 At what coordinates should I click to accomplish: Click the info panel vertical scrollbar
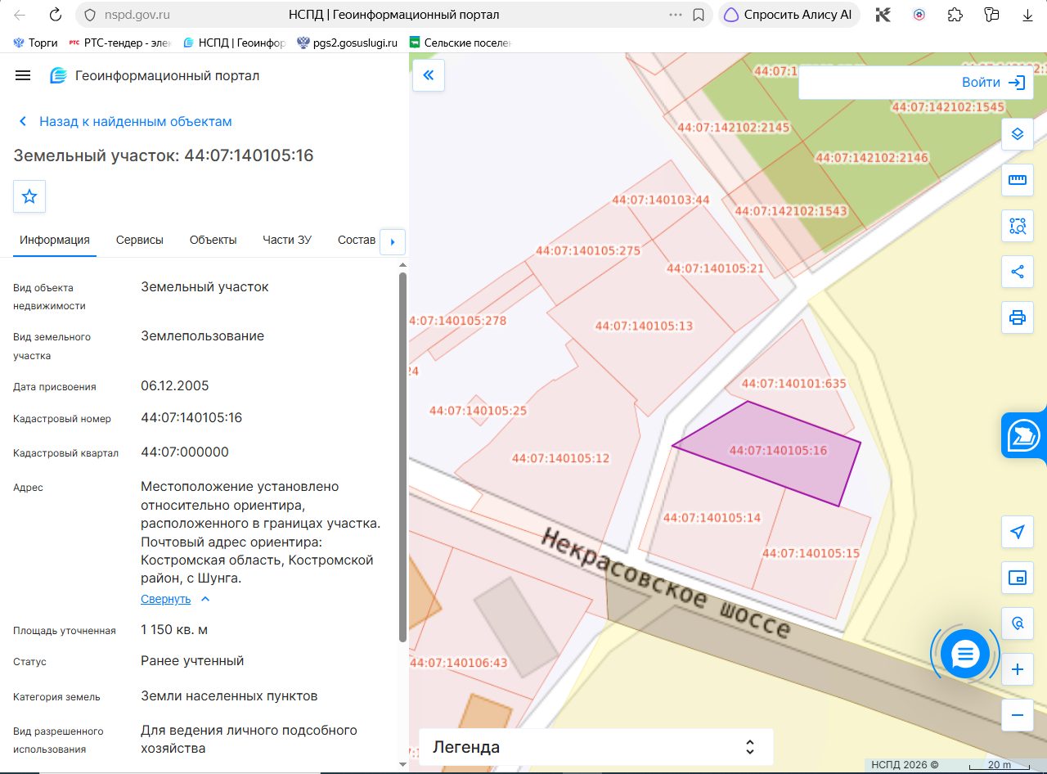pos(402,457)
